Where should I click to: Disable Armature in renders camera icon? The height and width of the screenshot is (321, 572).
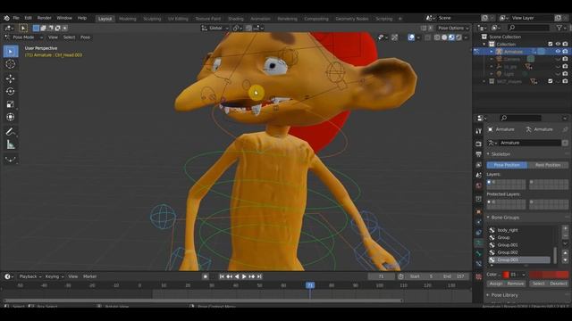[565, 52]
